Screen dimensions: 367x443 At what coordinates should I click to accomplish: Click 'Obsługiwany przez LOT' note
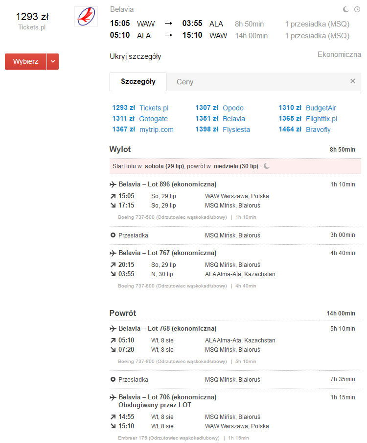coord(155,405)
